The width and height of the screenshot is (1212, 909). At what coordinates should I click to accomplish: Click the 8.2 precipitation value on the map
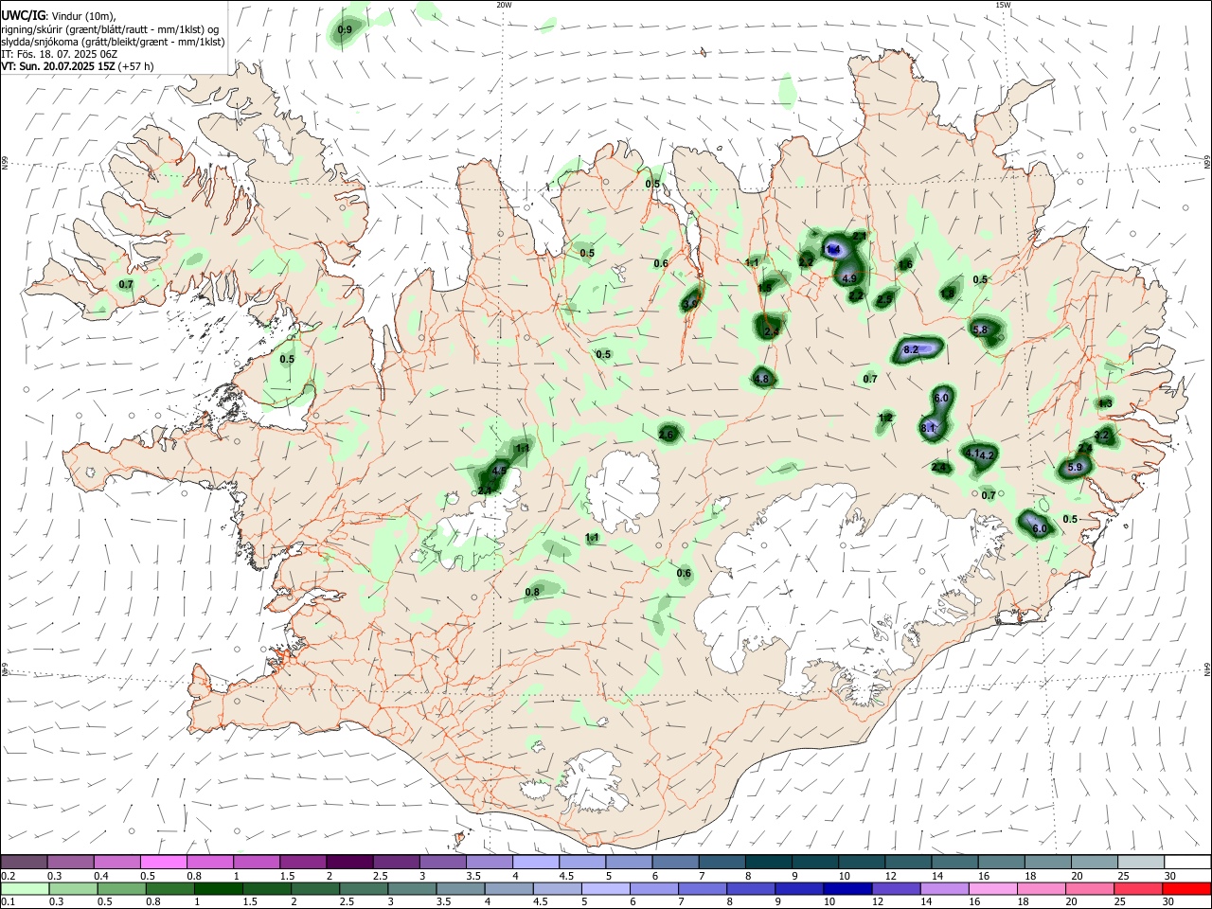pyautogui.click(x=912, y=350)
